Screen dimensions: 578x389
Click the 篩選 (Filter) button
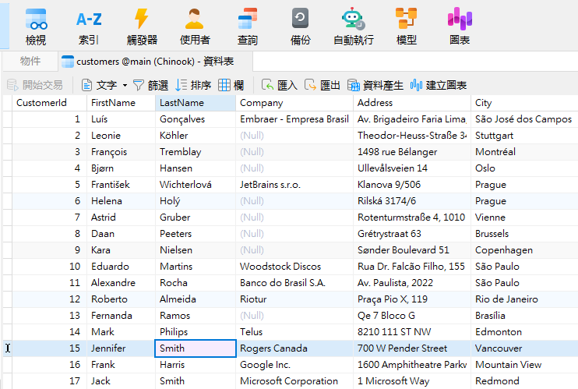150,85
